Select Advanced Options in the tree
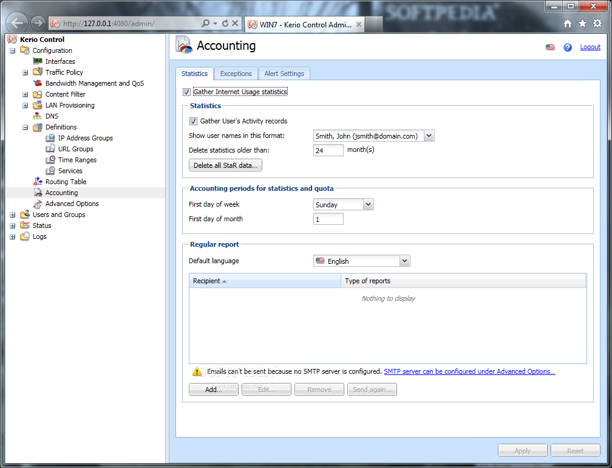The height and width of the screenshot is (468, 612). coord(72,204)
